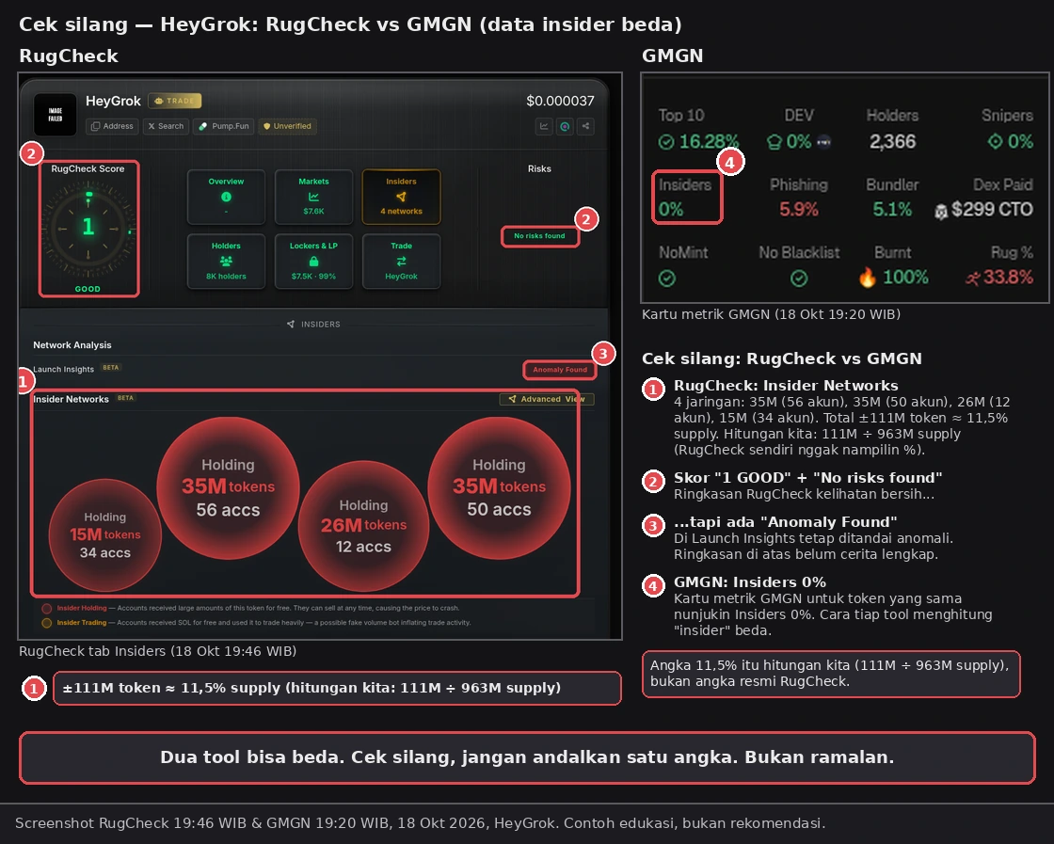Click the yellow Insider Trading legend circle
The image size is (1054, 844).
(x=47, y=623)
